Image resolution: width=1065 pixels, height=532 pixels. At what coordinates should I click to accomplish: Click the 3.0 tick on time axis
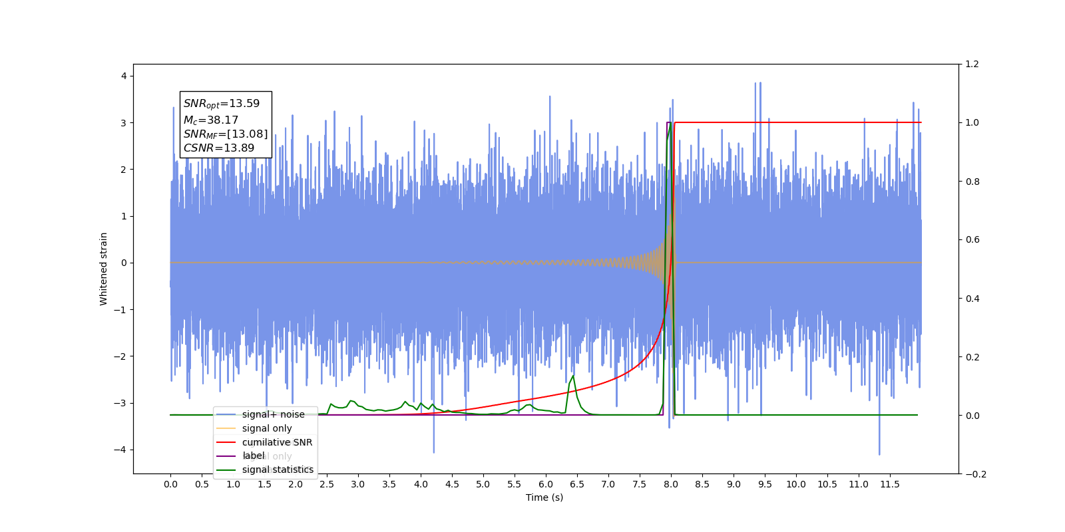(x=358, y=484)
